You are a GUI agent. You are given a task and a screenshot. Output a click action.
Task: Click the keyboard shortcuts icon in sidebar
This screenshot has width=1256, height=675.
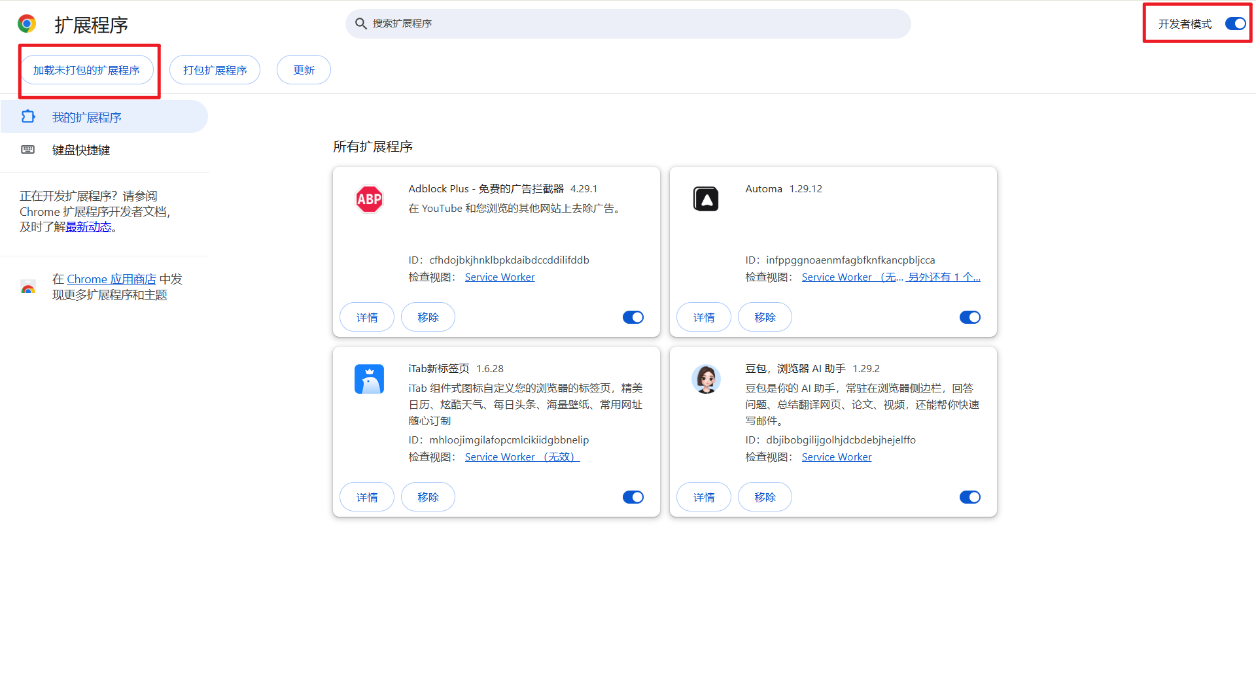coord(28,150)
